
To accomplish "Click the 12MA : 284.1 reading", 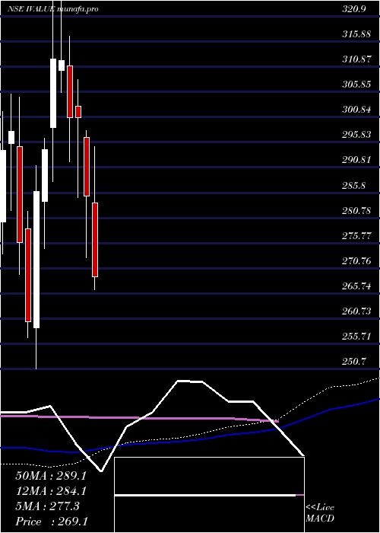I will point(51,491).
